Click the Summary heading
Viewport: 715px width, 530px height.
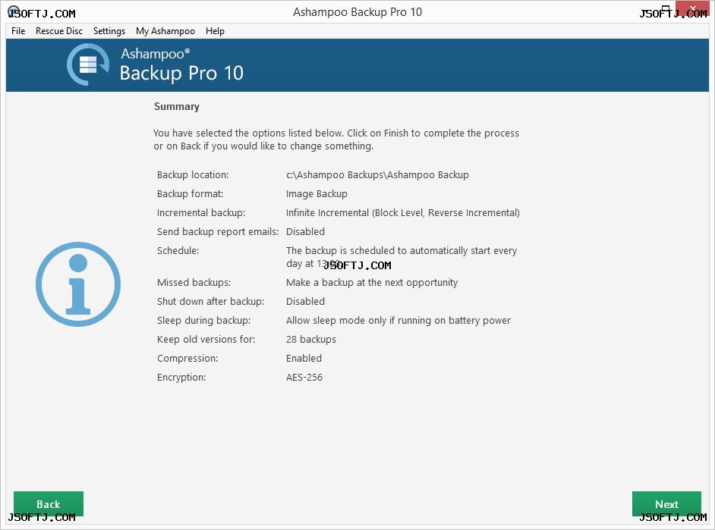177,107
